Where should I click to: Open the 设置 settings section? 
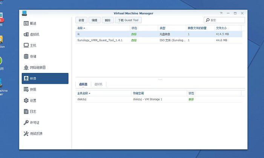(x=45, y=101)
